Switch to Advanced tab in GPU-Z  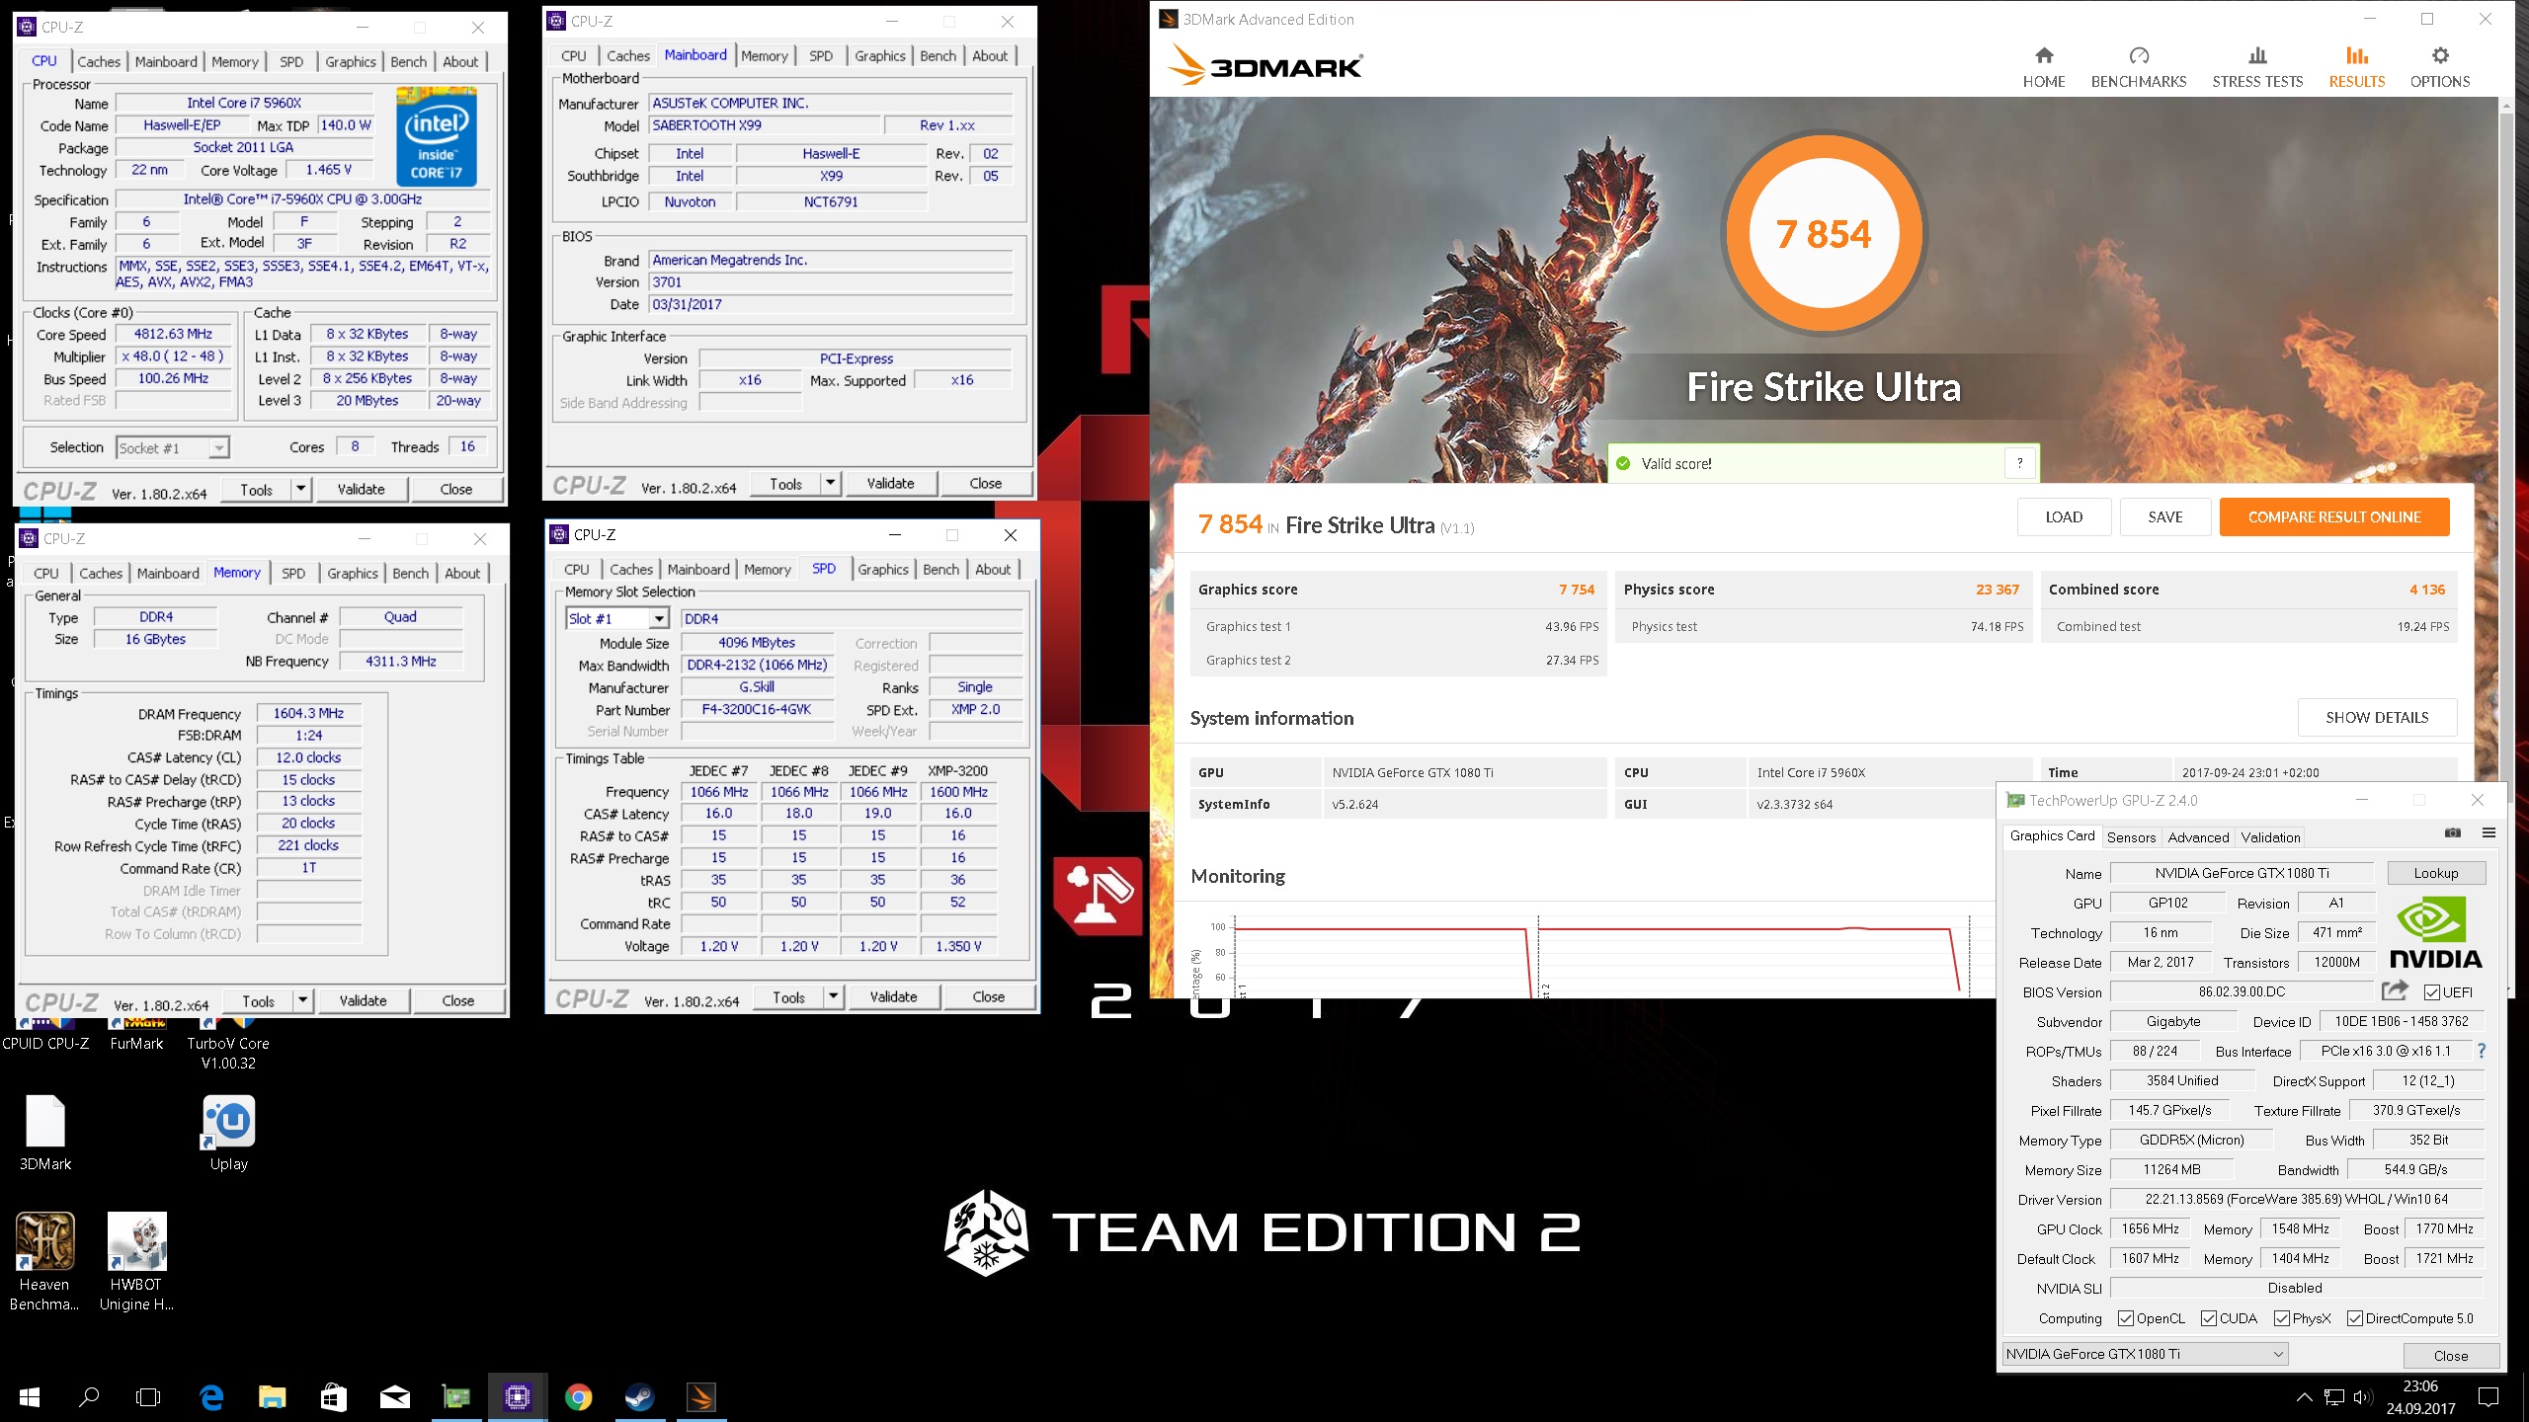(2198, 837)
